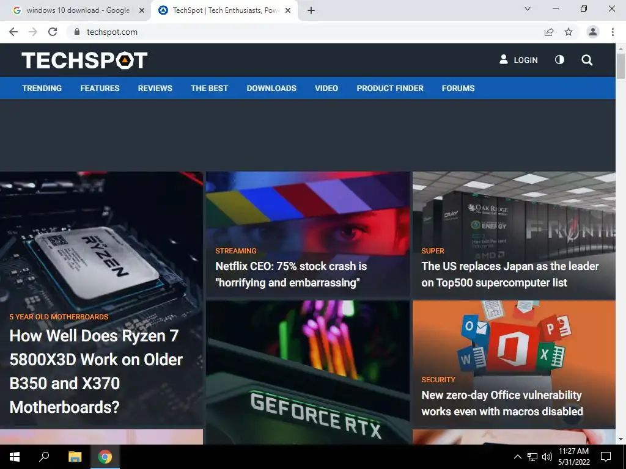Click the TechSpot logo

(x=84, y=60)
